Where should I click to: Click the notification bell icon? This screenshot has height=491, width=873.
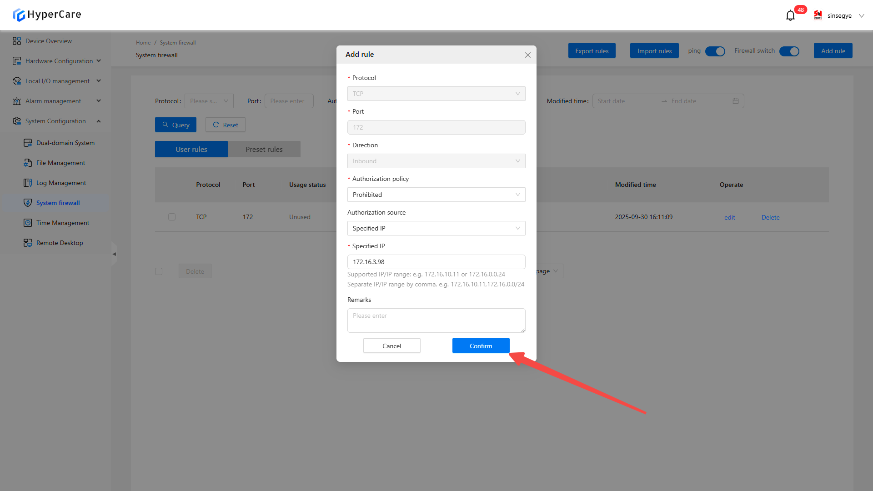click(x=790, y=16)
